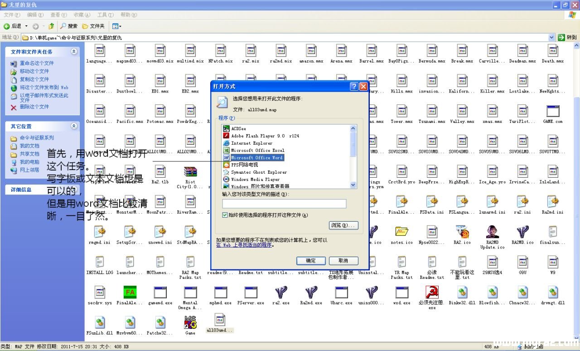The width and height of the screenshot is (580, 351).
Task: Open the address bar dropdown arrow
Action: click(x=551, y=38)
